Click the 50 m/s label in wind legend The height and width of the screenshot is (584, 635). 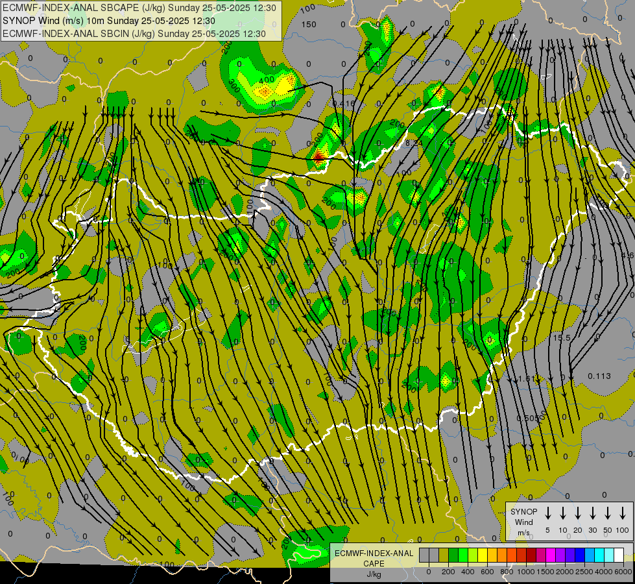608,530
